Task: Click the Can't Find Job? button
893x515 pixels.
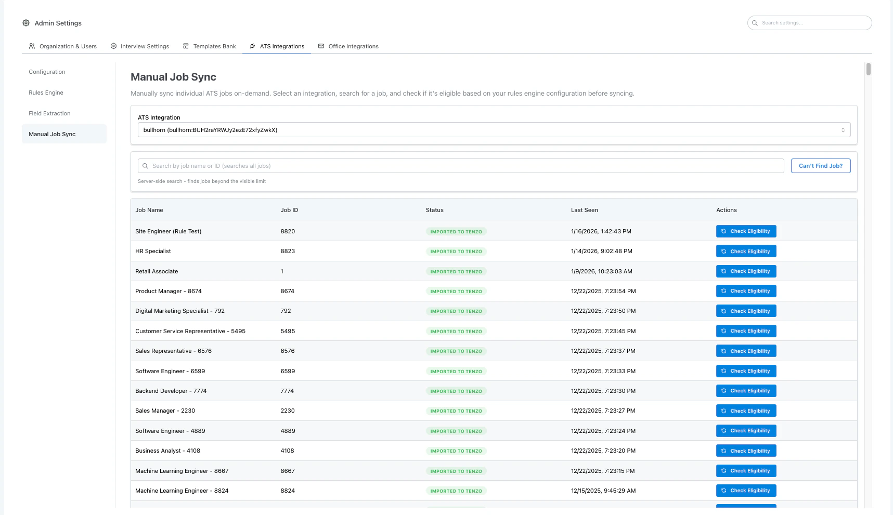Action: tap(821, 166)
